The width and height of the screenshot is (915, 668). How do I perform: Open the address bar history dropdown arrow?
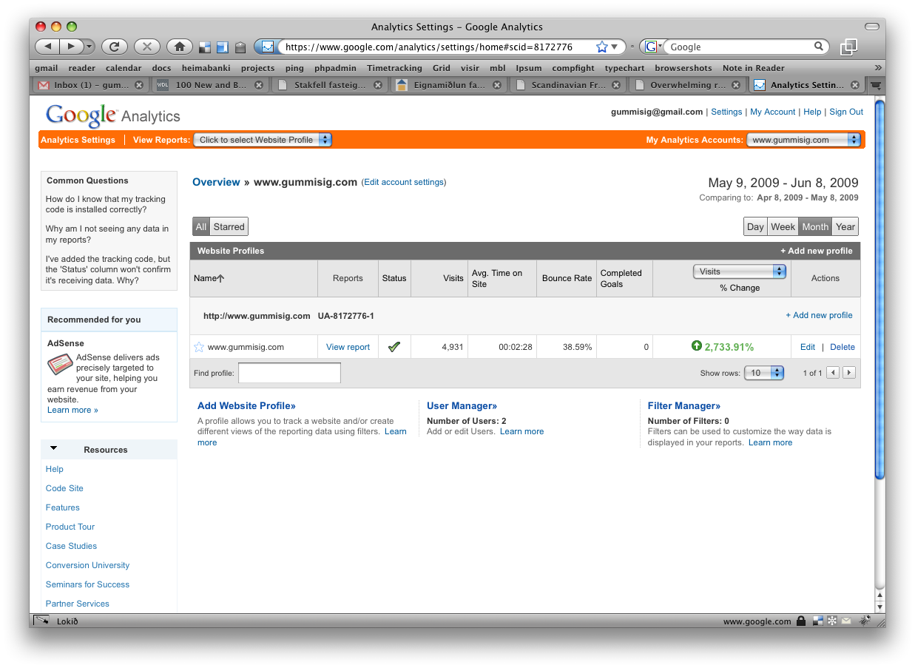614,47
